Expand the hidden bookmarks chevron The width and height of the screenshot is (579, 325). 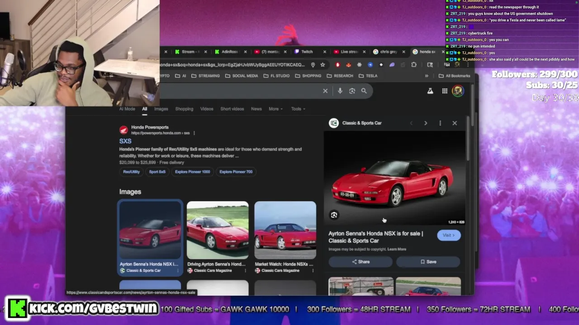click(426, 76)
